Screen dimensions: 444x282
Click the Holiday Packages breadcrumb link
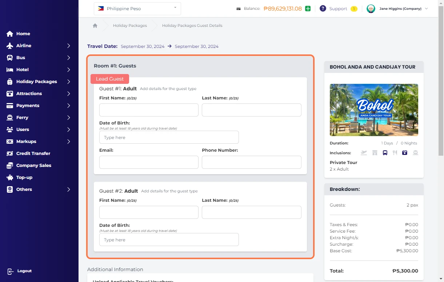coord(130,26)
